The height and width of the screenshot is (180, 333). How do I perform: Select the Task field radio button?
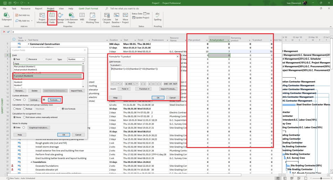click(15, 59)
